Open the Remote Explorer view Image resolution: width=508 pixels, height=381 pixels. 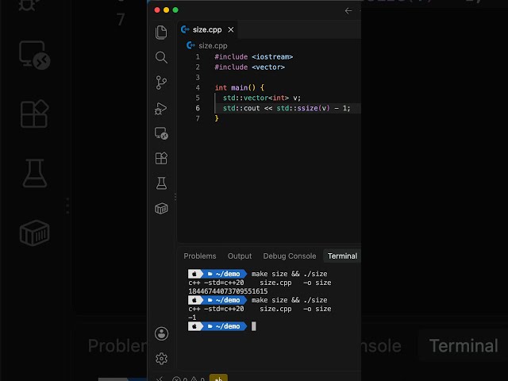(161, 133)
